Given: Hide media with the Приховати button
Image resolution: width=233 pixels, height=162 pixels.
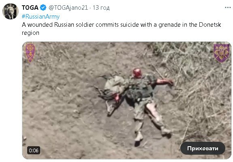Looking at the screenshot, I should 203,148.
